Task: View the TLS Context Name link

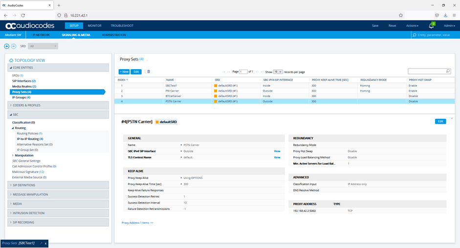Action: pyautogui.click(x=277, y=157)
